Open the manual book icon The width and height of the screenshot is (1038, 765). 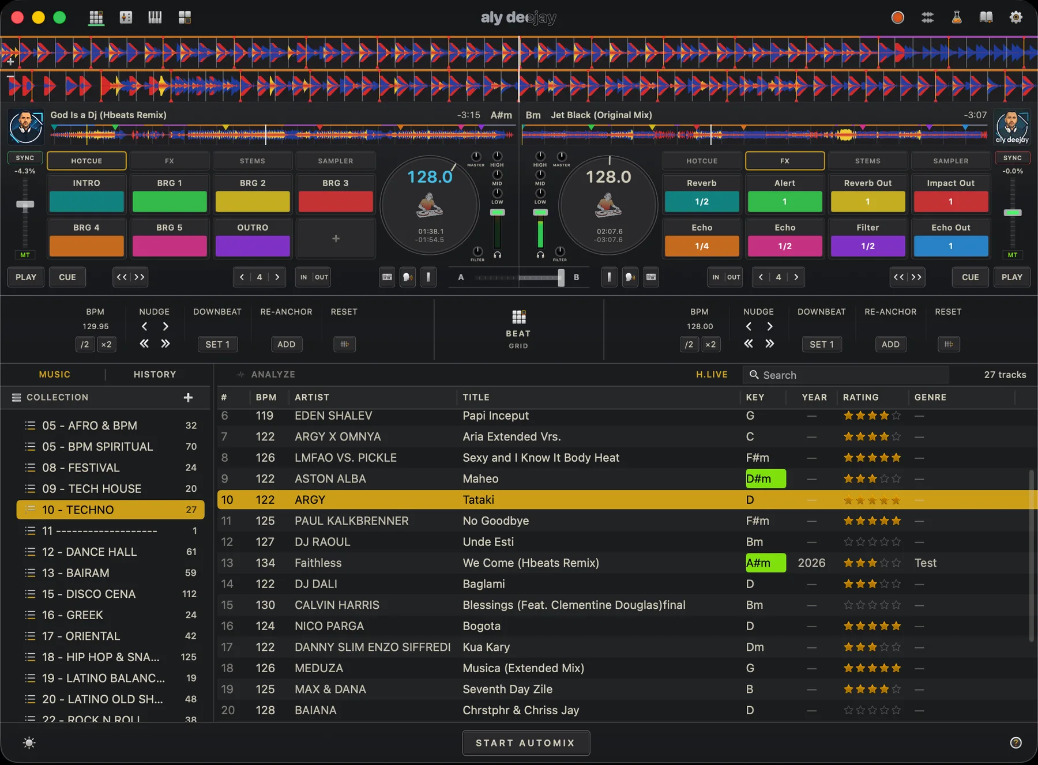(986, 17)
